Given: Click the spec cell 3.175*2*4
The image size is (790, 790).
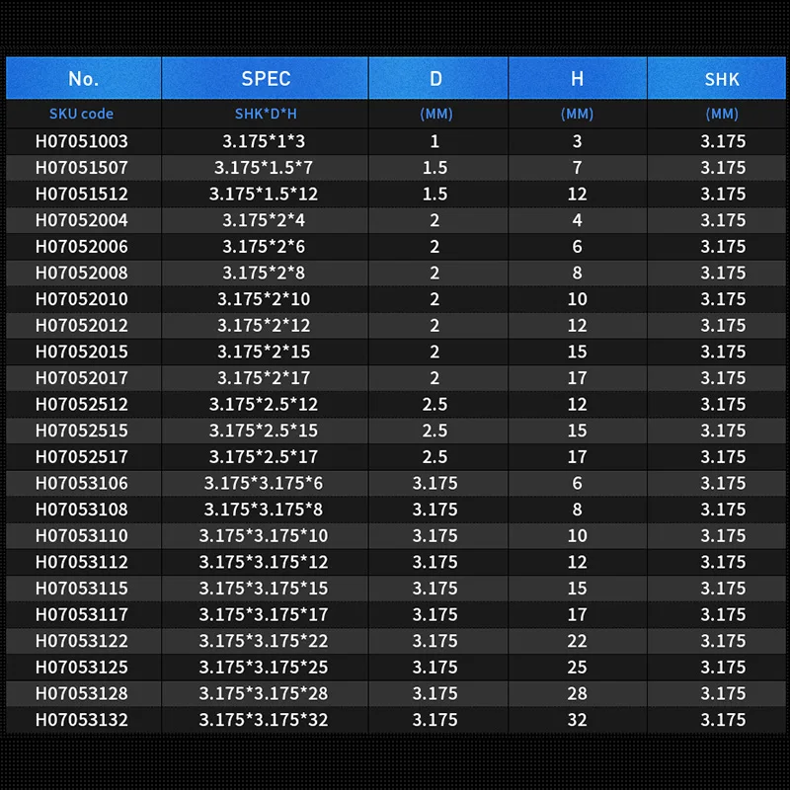Looking at the screenshot, I should tap(264, 220).
